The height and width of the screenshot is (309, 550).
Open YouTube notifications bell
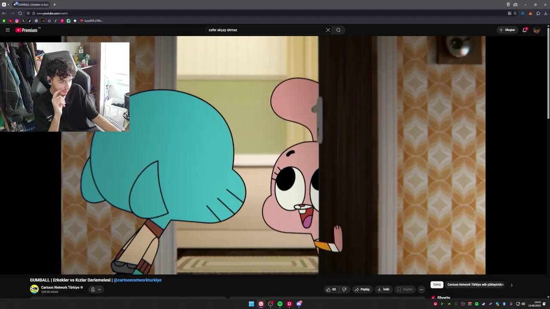pos(525,30)
